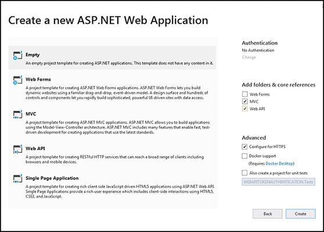This screenshot has width=324, height=232.
Task: Click Change under Authentication
Action: click(249, 57)
